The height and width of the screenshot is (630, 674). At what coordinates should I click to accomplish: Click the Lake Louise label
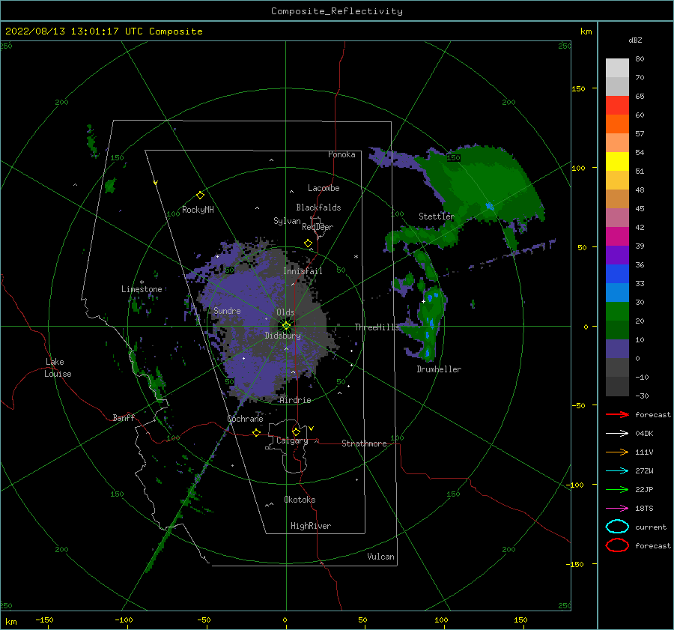click(x=58, y=368)
